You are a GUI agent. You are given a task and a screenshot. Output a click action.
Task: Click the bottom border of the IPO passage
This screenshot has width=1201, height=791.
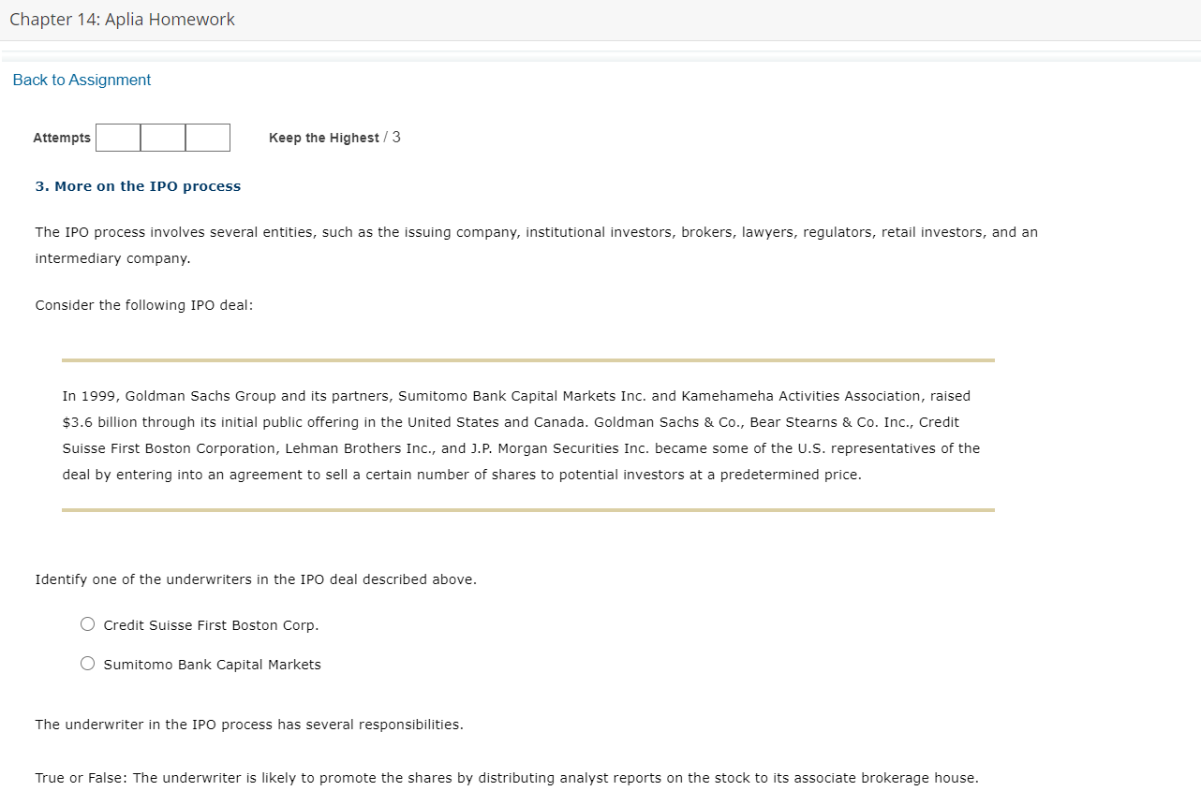[x=525, y=510]
